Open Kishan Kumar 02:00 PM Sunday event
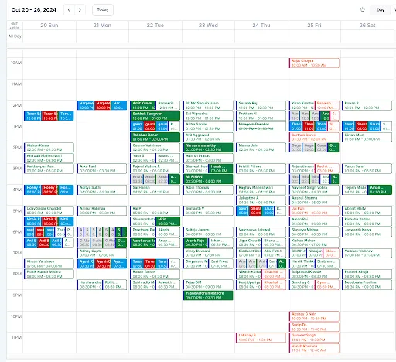Viewport: 396px width, 362px height. [49, 147]
